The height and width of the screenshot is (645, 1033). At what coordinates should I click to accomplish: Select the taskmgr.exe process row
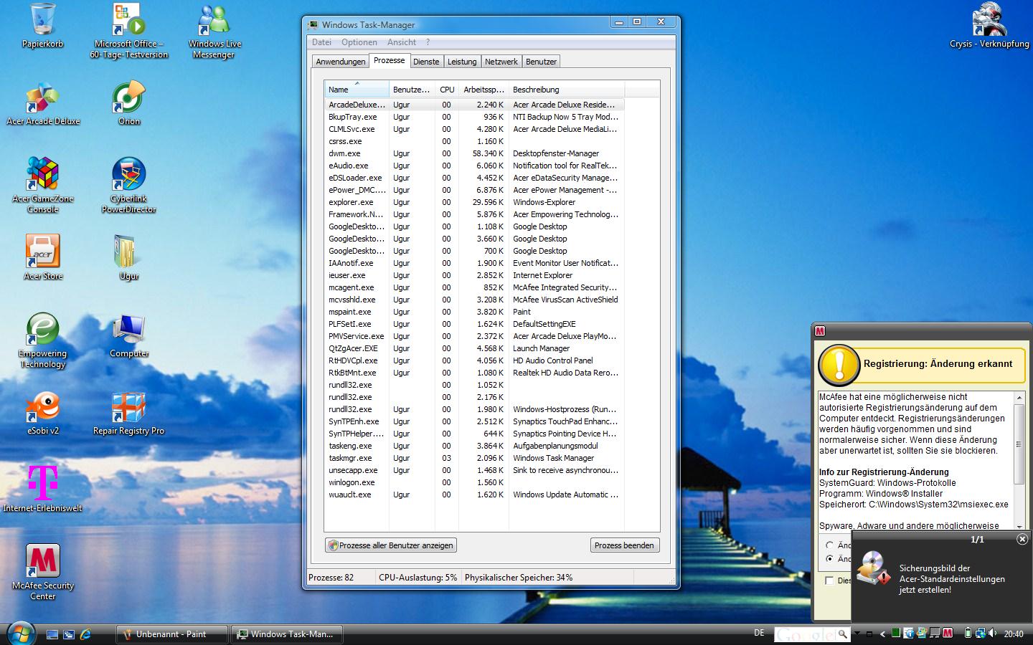click(474, 458)
